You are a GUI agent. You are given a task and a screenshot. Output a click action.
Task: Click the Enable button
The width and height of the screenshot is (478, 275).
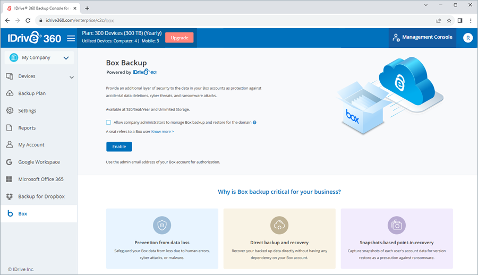119,147
